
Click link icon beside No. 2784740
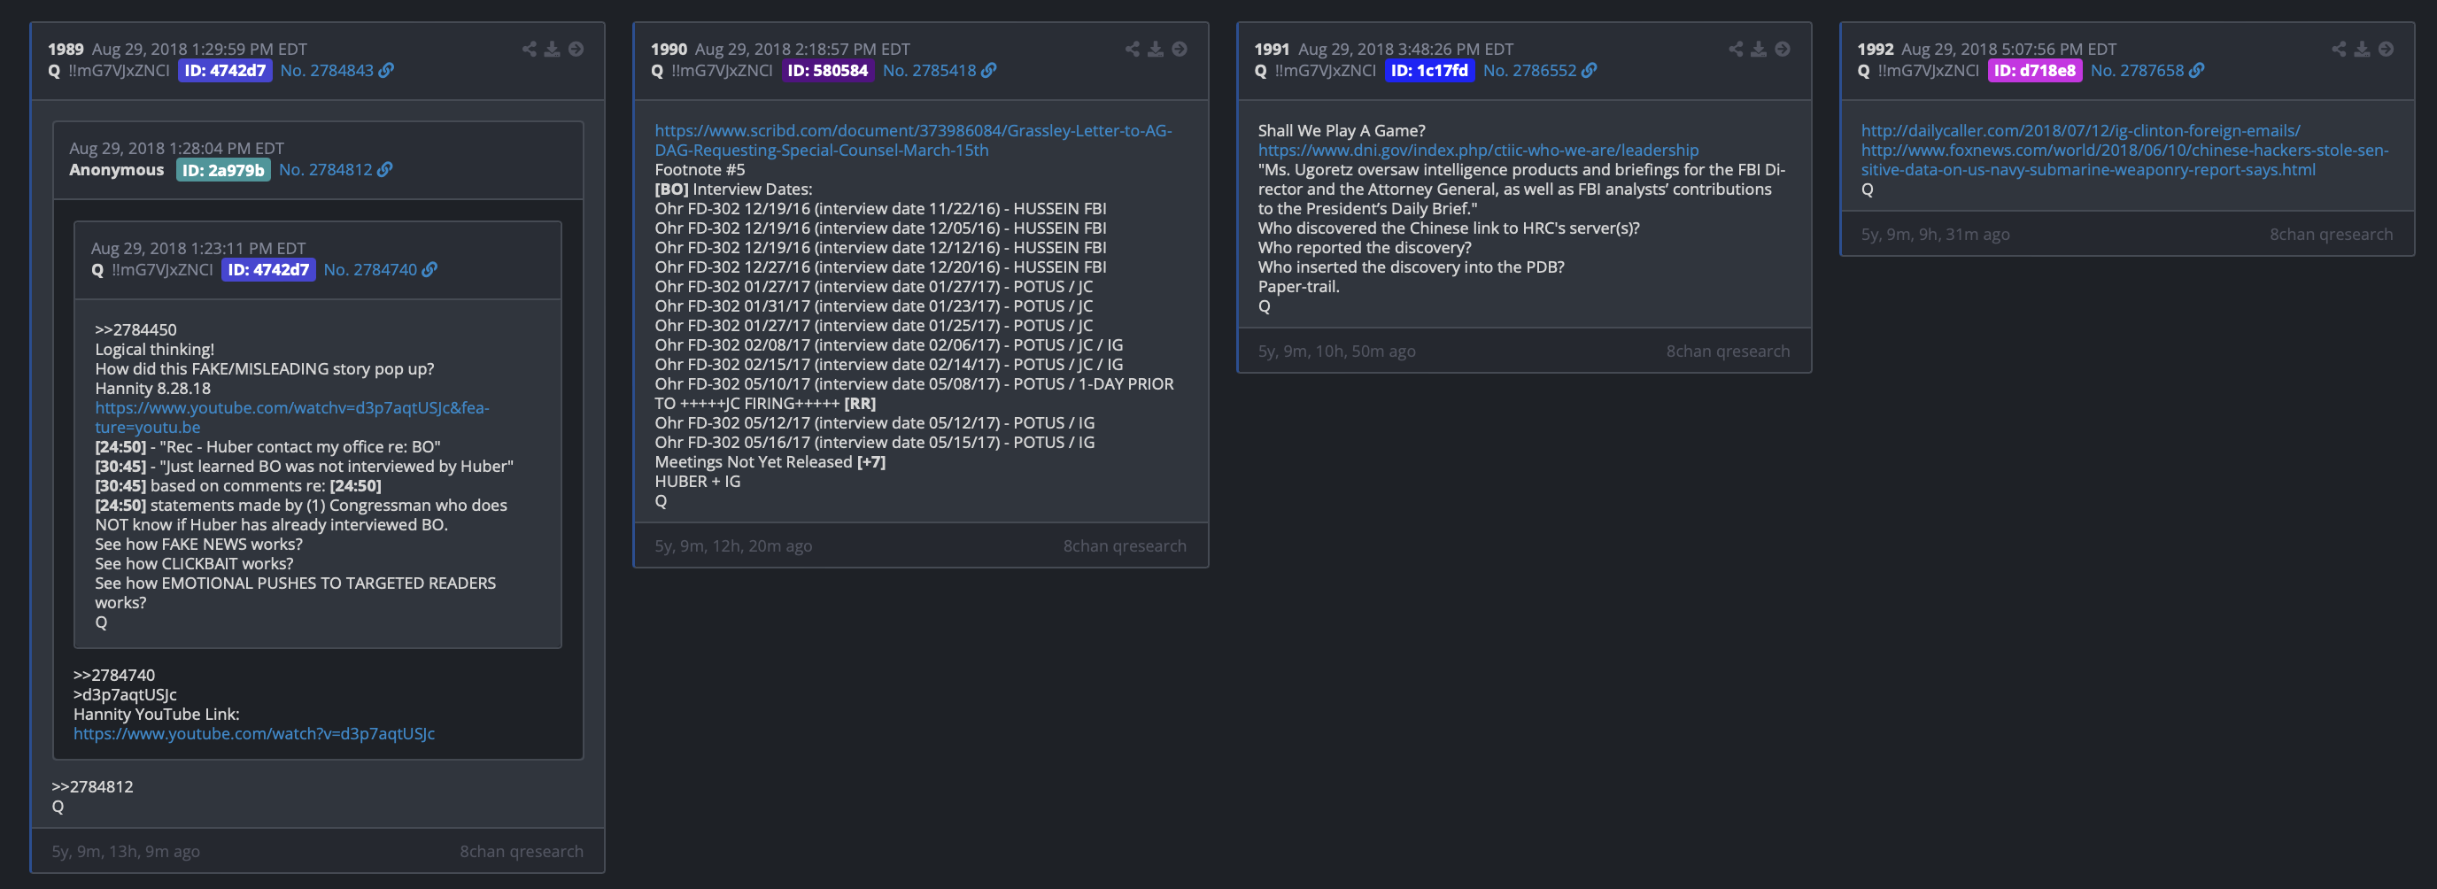(x=429, y=269)
